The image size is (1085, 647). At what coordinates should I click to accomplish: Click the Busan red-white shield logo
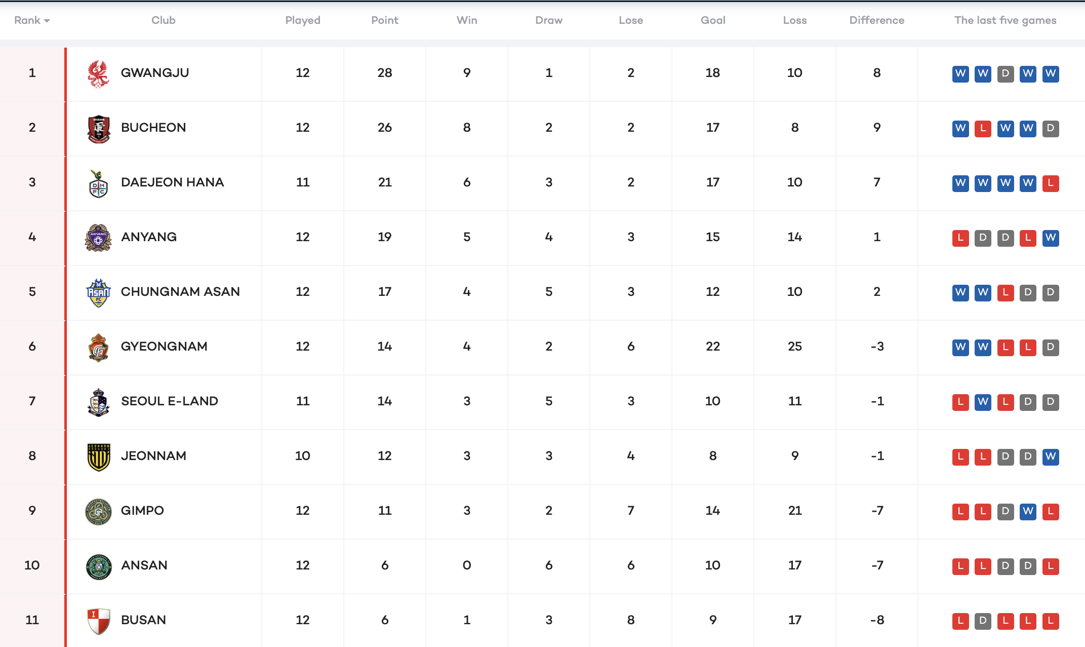[x=98, y=621]
